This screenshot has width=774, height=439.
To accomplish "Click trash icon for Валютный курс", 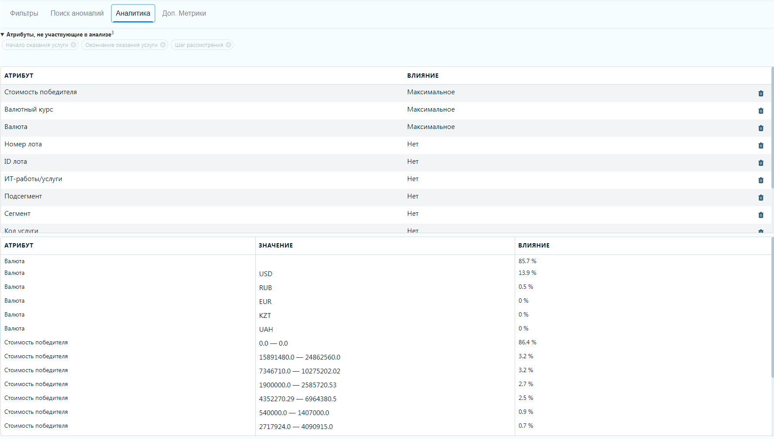I will point(761,111).
